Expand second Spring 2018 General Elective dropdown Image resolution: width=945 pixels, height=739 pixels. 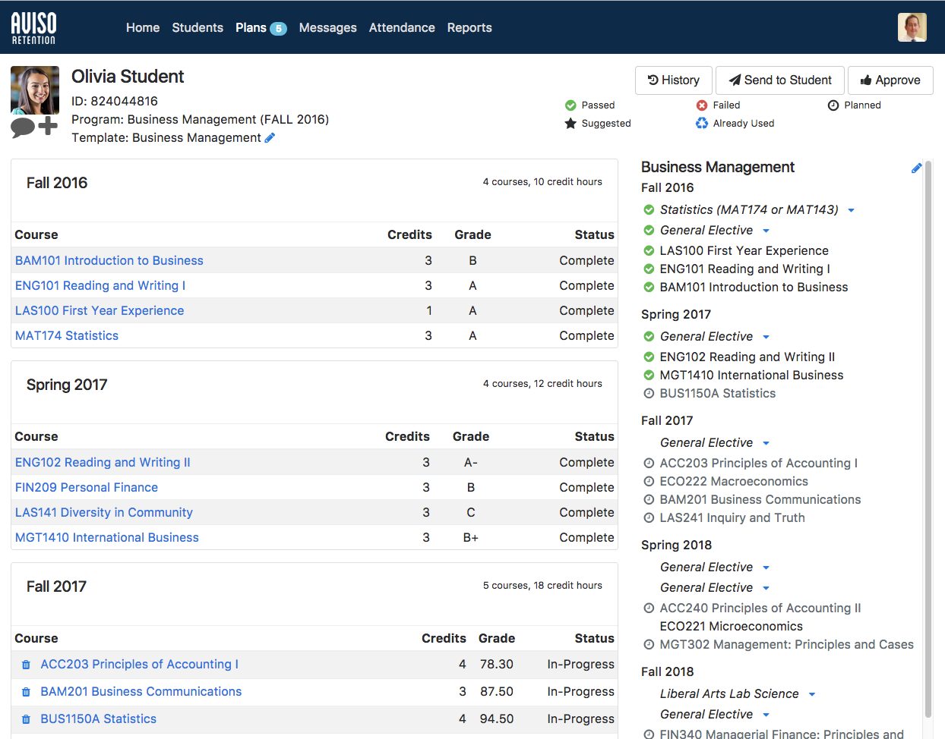tap(766, 588)
